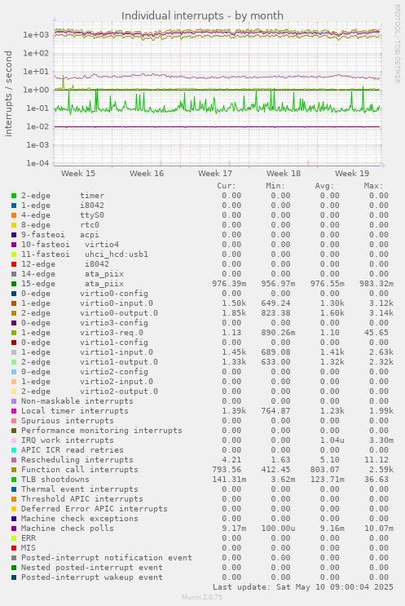Click the RRDTOOL / TOBI OETIKER watermark
405x606 pixels.
pos(398,44)
